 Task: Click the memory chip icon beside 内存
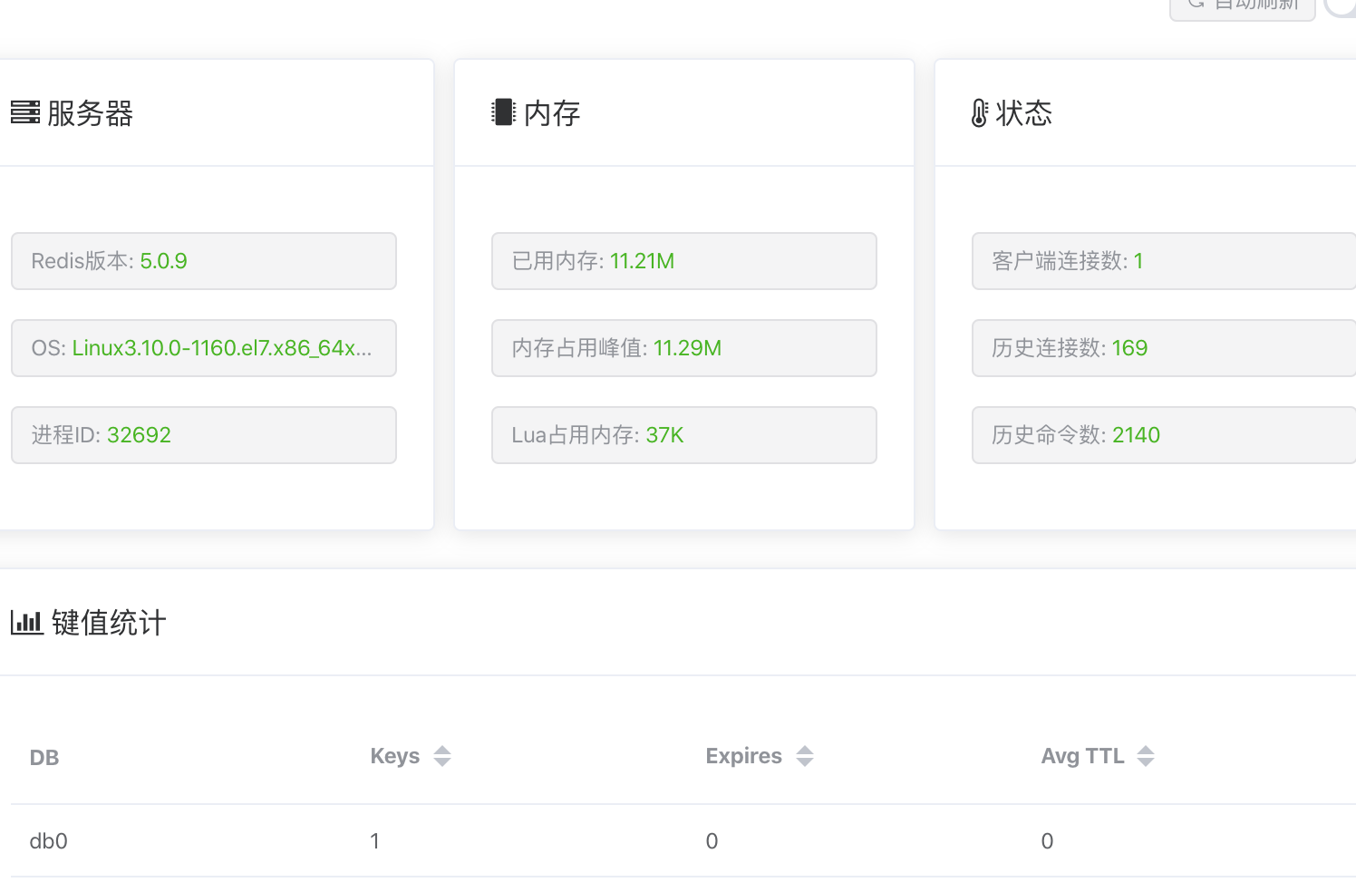pos(503,112)
